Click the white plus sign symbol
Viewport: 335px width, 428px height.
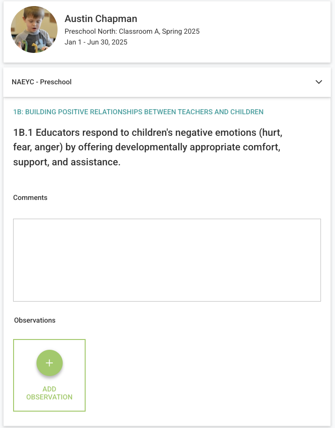(x=50, y=363)
